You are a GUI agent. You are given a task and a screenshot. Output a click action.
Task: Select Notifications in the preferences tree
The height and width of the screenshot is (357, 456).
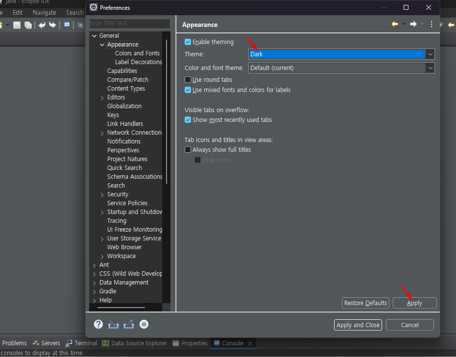(x=124, y=142)
